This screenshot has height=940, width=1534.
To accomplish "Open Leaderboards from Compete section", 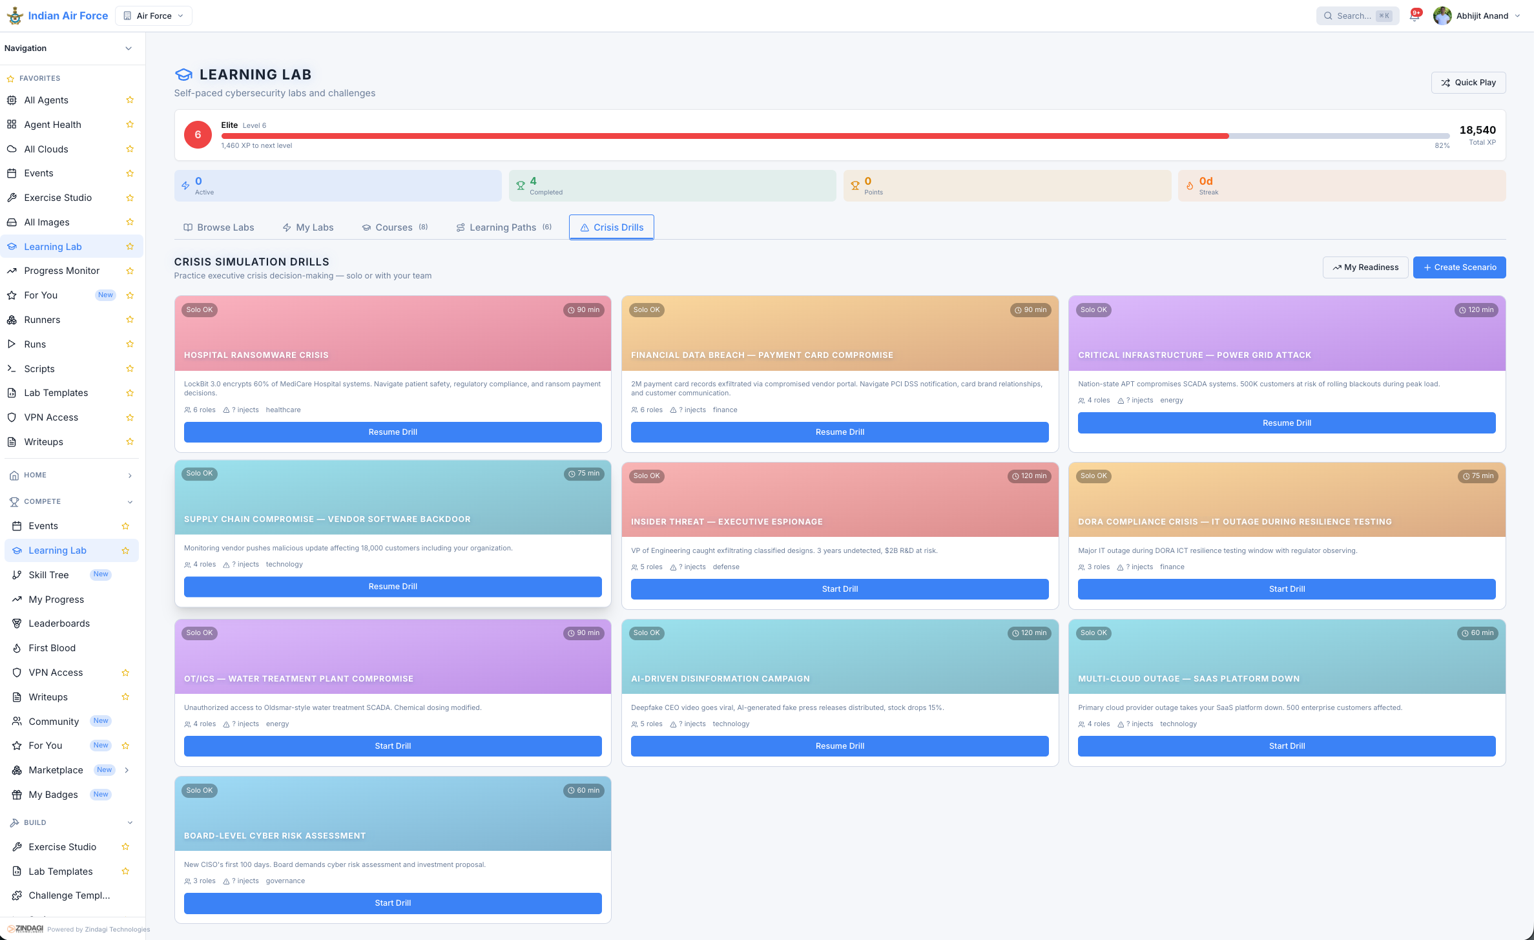I will point(59,623).
